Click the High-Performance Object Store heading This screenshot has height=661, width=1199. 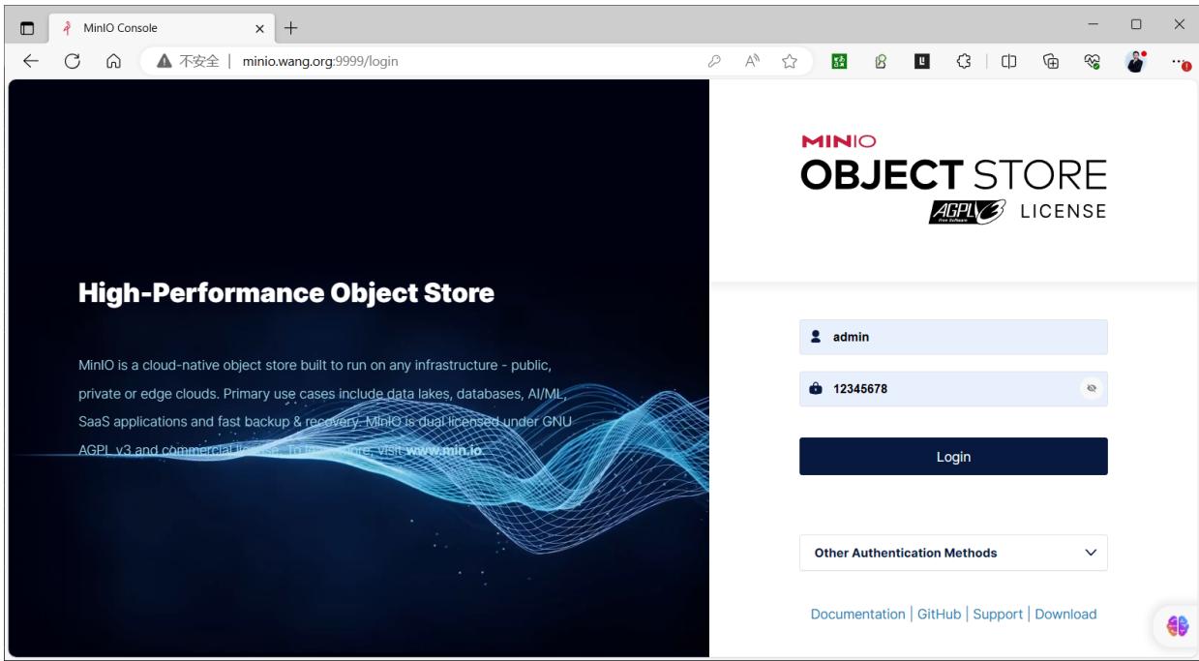286,292
